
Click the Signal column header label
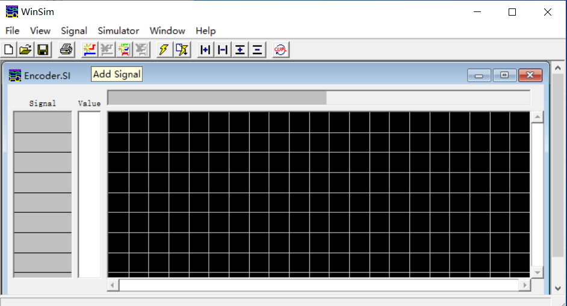pos(43,103)
